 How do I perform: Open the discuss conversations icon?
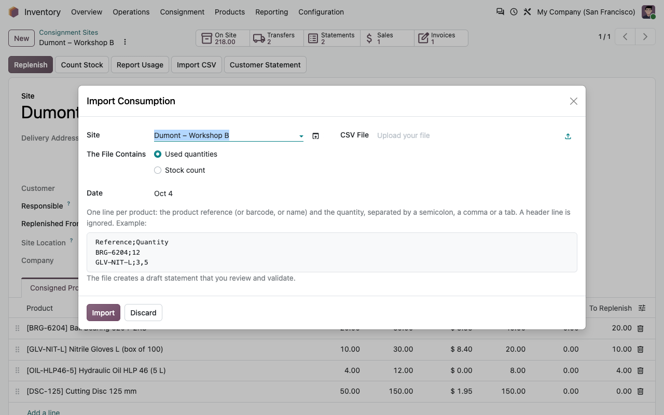[x=500, y=12]
